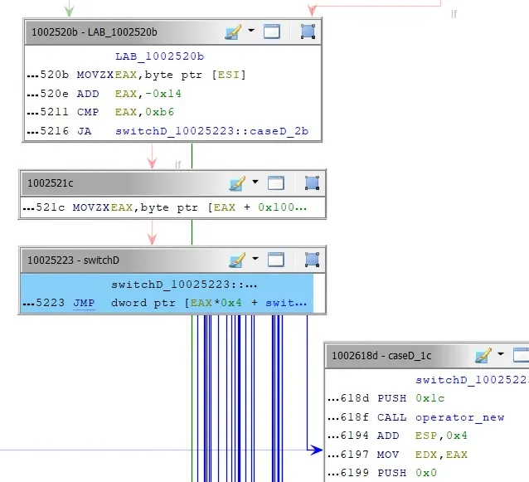529x482 pixels.
Task: Select the block title '1002520b - LAB_1002520b'
Action: [x=95, y=32]
